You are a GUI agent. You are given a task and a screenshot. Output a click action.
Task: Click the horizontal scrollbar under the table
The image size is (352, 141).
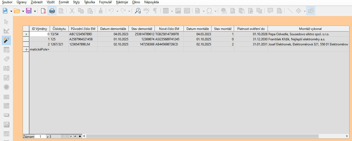tap(215, 136)
